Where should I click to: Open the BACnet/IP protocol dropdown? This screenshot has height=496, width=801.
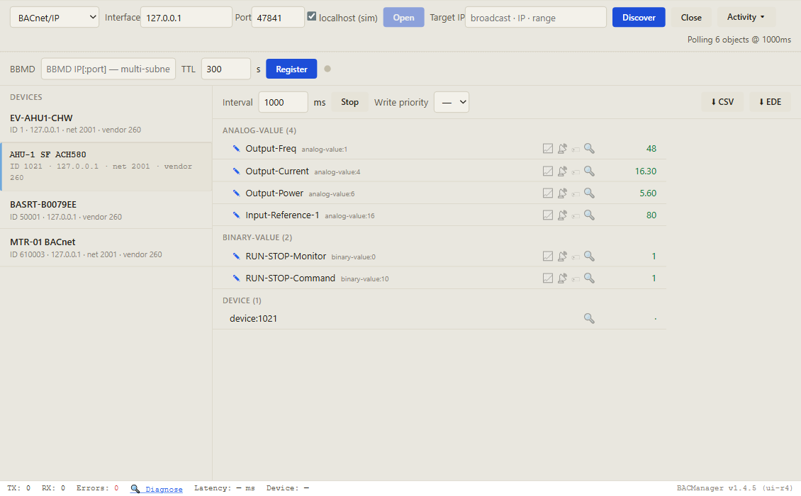pyautogui.click(x=55, y=18)
